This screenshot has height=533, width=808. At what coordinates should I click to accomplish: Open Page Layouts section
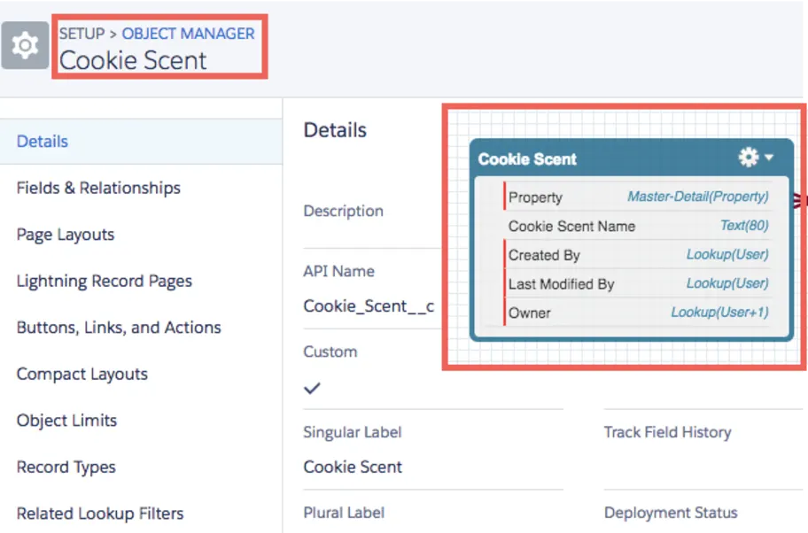point(66,235)
